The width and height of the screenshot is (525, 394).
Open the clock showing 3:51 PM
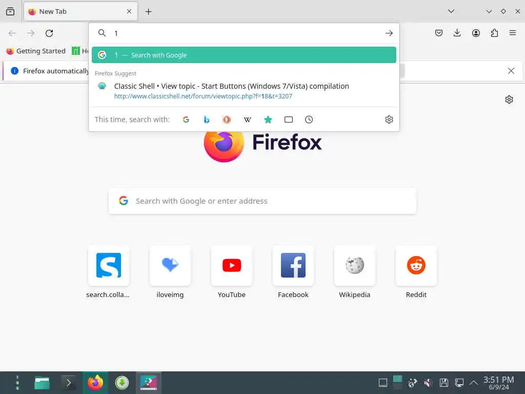pyautogui.click(x=498, y=383)
